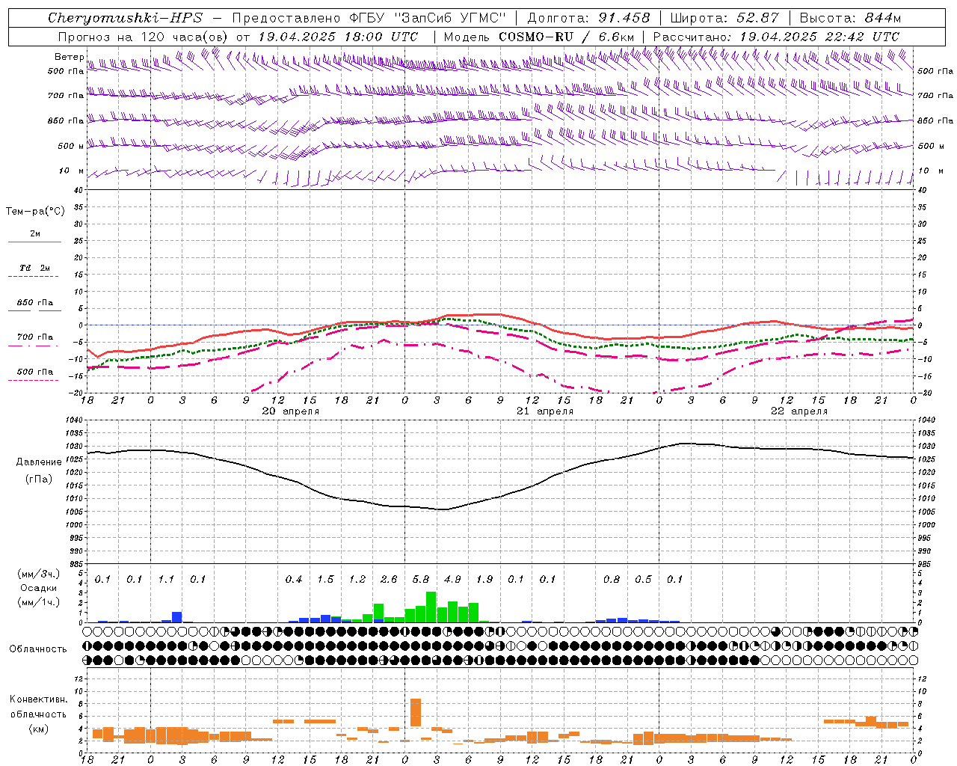Click the tallest green precipitation bar
The height and width of the screenshot is (766, 957).
click(x=431, y=607)
